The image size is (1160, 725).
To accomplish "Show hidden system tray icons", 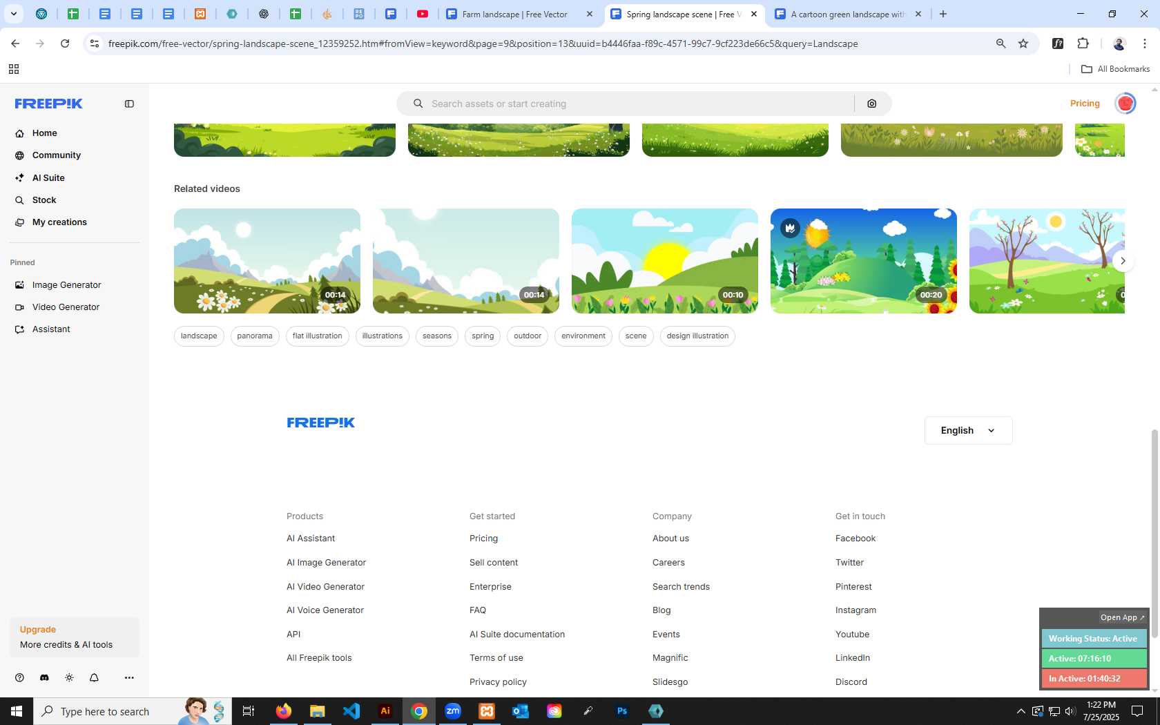I will tap(1021, 711).
